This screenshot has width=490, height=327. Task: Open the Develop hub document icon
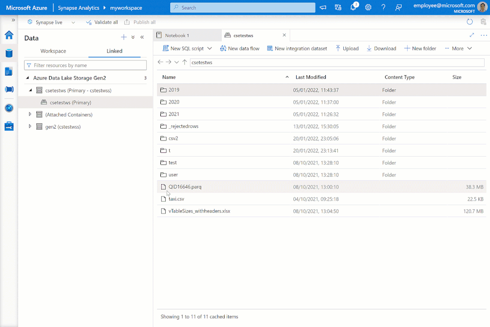9,71
